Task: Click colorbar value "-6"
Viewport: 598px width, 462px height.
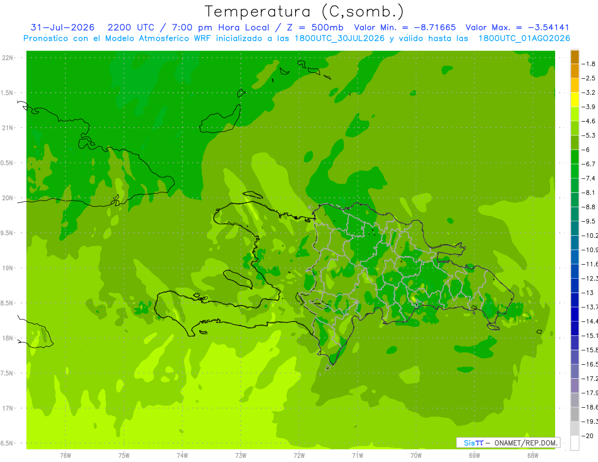Action: (x=586, y=150)
